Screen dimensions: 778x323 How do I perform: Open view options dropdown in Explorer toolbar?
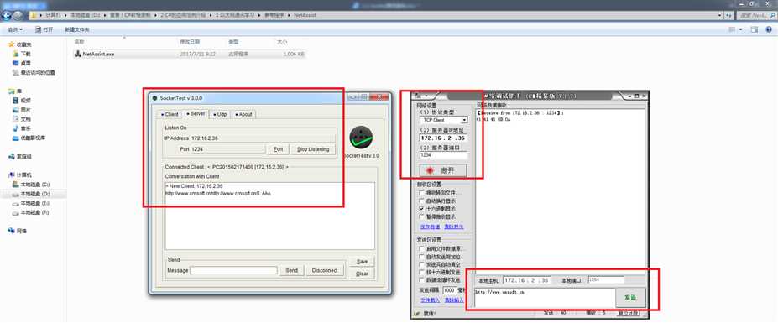(741, 29)
